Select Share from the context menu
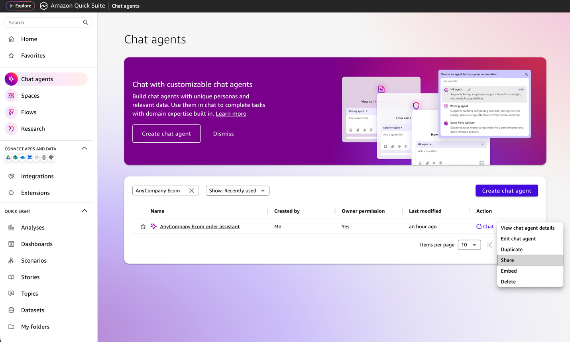570x342 pixels. [530, 260]
